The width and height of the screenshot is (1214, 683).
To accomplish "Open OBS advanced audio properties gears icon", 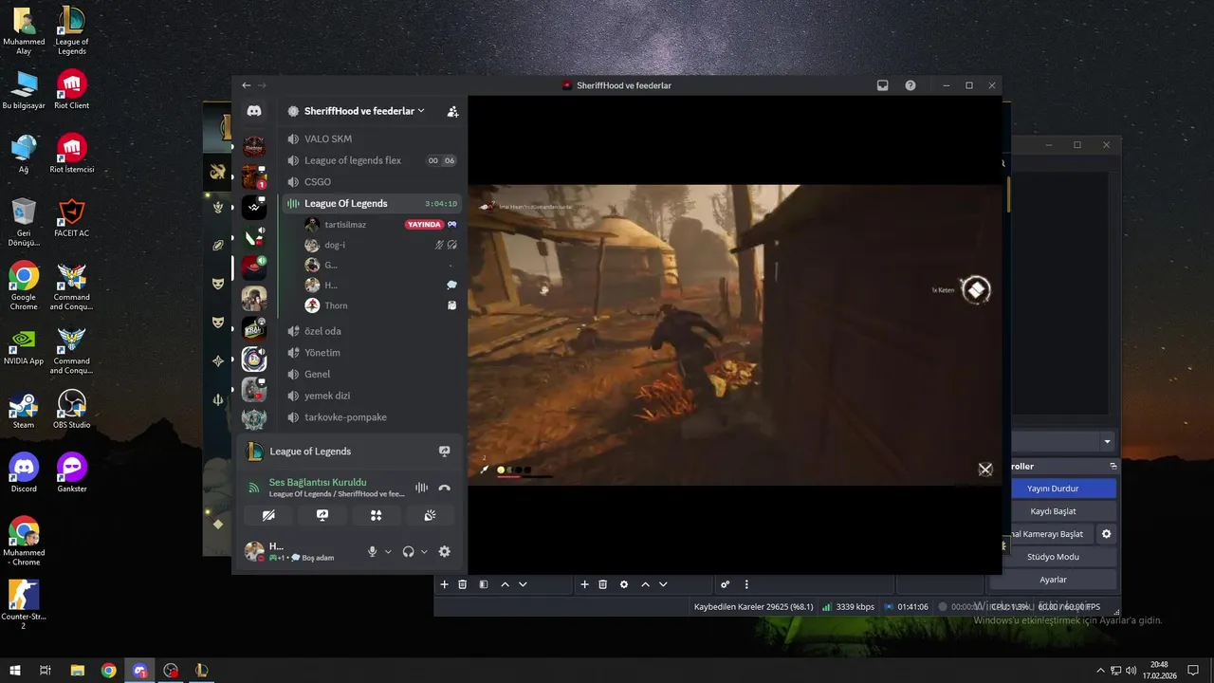I will coord(726,584).
